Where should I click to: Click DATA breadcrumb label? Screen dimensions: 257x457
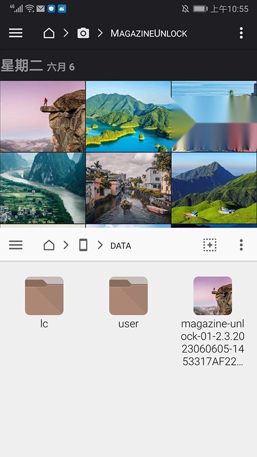[120, 246]
